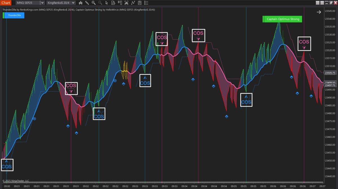The image size is (338, 189).
Task: Toggle the ThunderZilla indicator button
Action: tap(14, 15)
